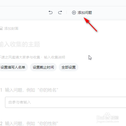Redo the last undone action
126x126 pixels.
(60, 13)
